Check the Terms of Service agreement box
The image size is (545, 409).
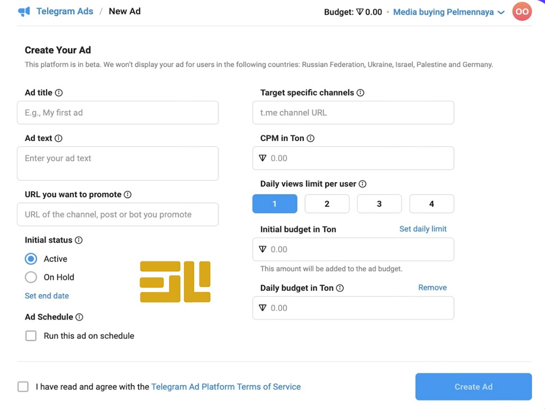(x=23, y=387)
